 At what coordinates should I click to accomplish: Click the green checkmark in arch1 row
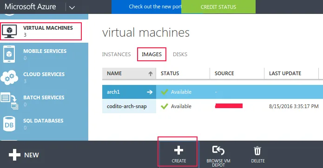(165, 92)
